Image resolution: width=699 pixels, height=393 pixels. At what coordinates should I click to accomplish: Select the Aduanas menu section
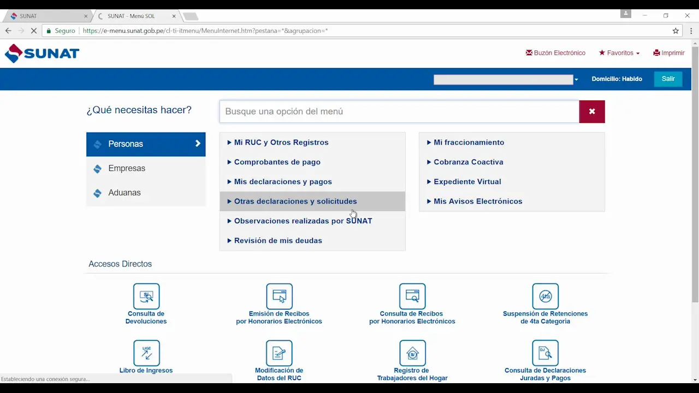coord(146,193)
